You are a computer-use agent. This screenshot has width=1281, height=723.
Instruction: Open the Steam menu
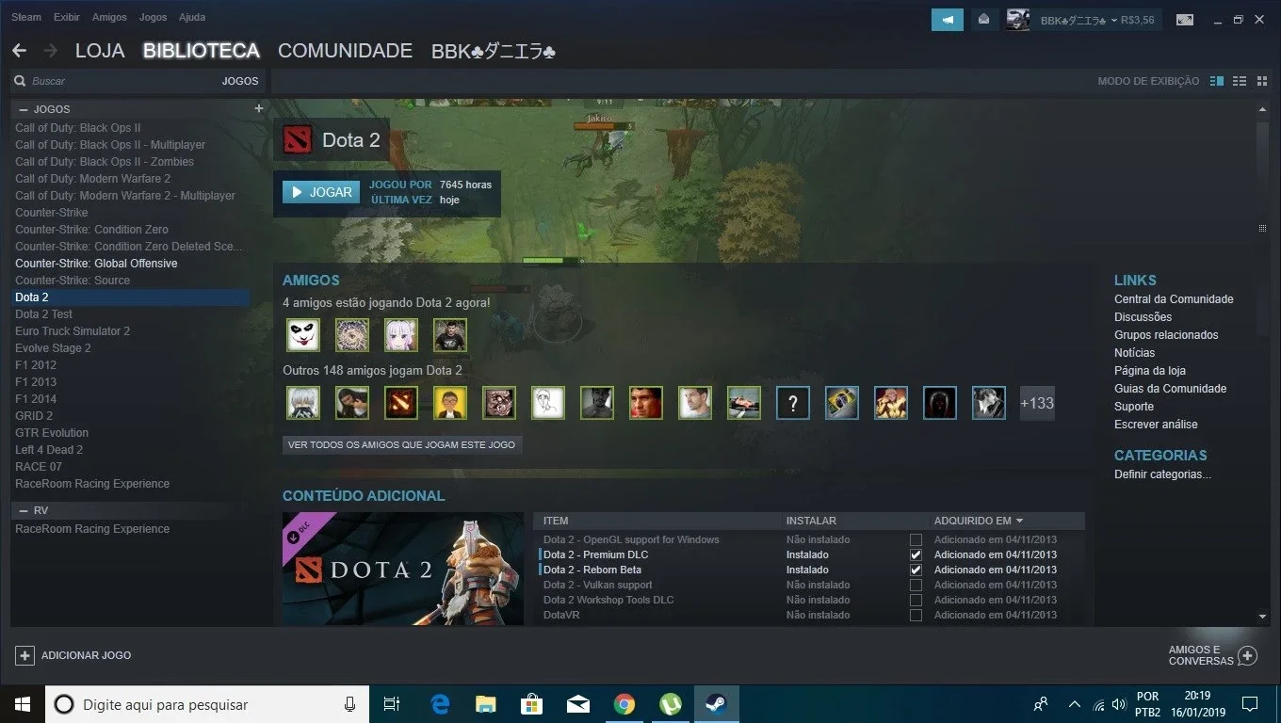(x=26, y=17)
